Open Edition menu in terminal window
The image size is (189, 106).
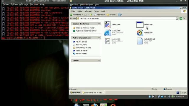[14, 4]
